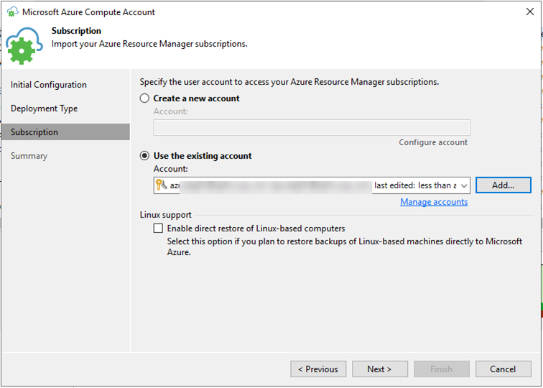This screenshot has width=543, height=388.
Task: Click the large cloud gear header icon
Action: pos(24,46)
